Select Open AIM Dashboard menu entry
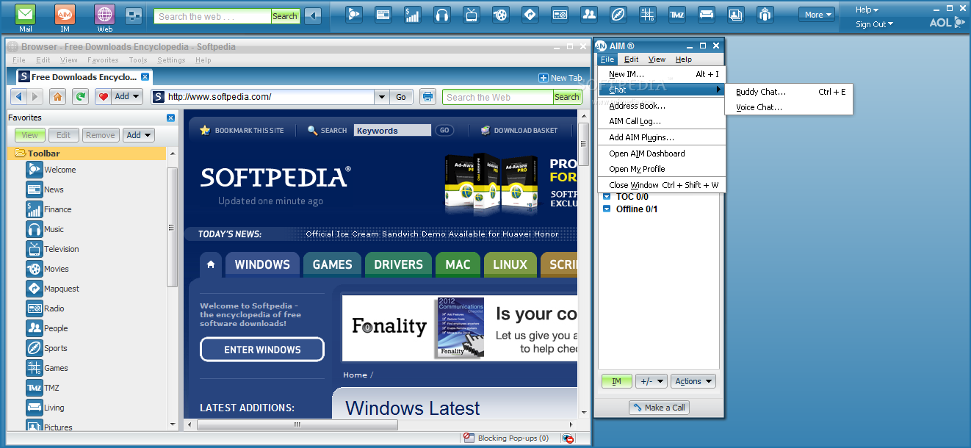Screen dimensions: 971x448 coord(661,153)
